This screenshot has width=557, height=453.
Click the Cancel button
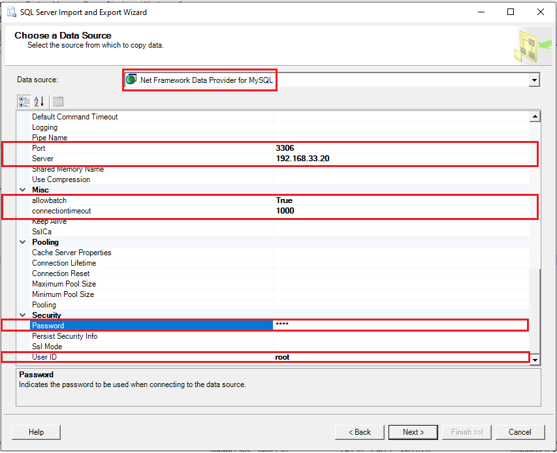click(x=520, y=432)
